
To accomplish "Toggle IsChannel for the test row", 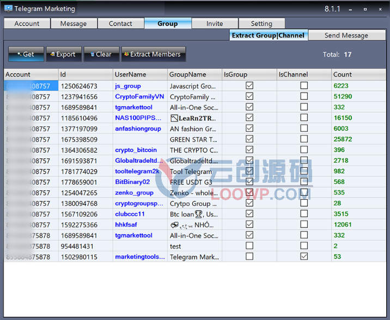I will (304, 246).
